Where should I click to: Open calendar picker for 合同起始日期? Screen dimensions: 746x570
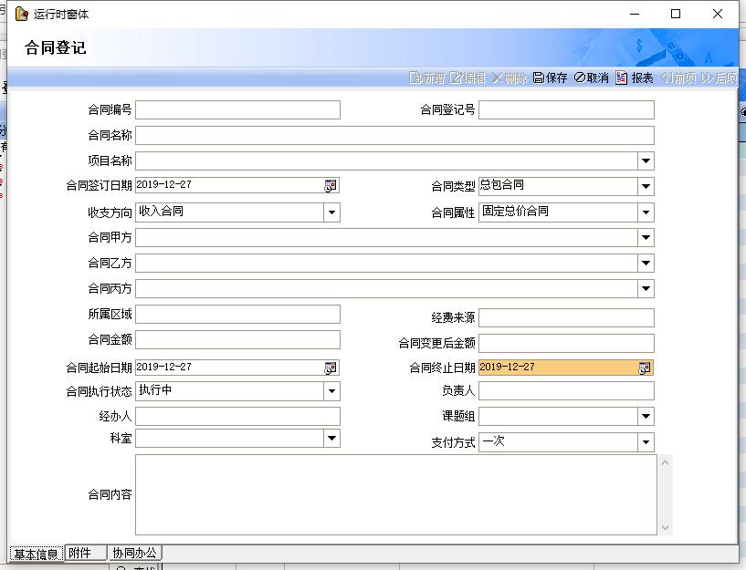pyautogui.click(x=331, y=368)
